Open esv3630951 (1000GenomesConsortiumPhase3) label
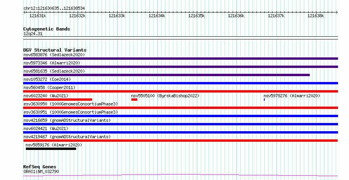This screenshot has height=180, width=349. tap(71, 112)
